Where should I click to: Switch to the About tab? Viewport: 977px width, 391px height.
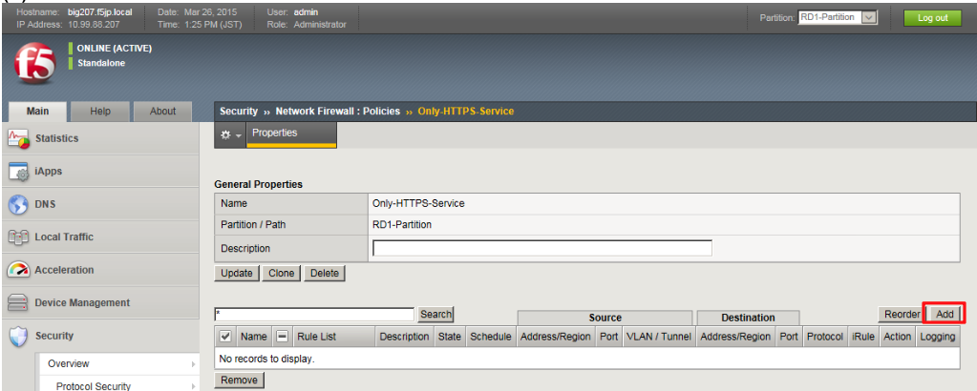(x=162, y=111)
